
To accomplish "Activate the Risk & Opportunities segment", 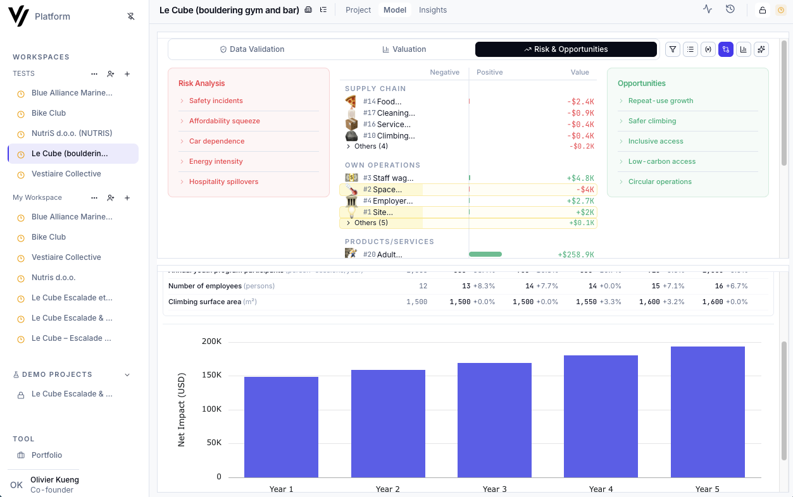I will (x=566, y=49).
